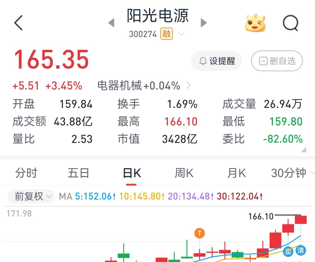
Task: Tap the current price 165.35
Action: point(51,60)
